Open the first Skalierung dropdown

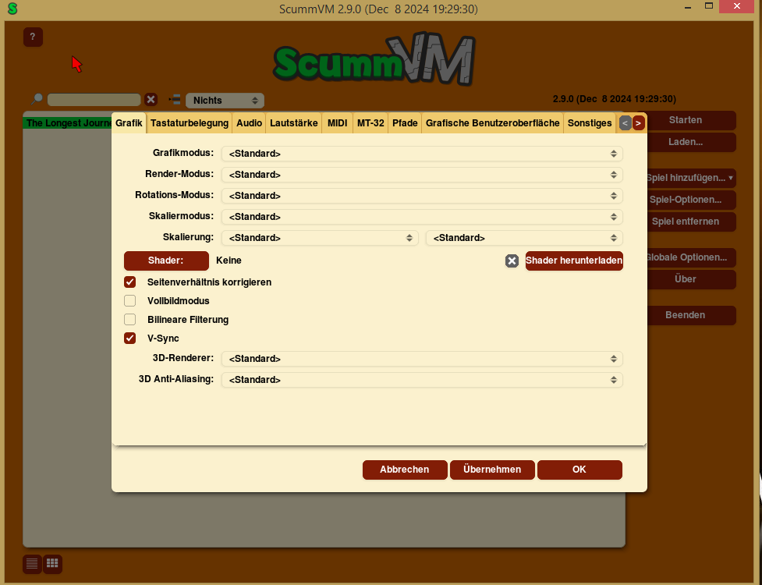[x=320, y=238]
